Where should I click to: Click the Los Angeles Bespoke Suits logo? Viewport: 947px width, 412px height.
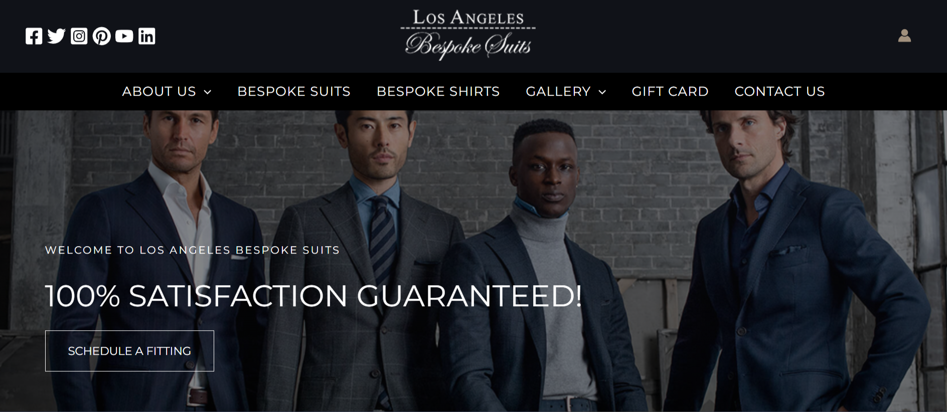(x=468, y=35)
